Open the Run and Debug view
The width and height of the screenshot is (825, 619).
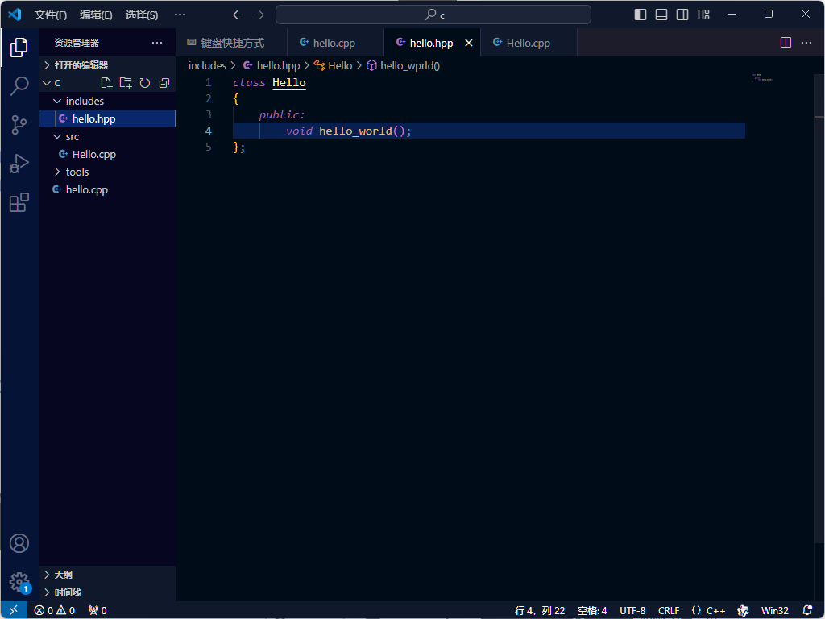[x=19, y=164]
